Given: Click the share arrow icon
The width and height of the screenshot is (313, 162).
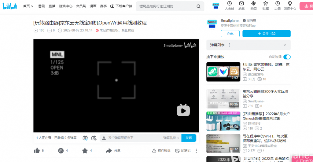Looking at the screenshot, I should 109,150.
